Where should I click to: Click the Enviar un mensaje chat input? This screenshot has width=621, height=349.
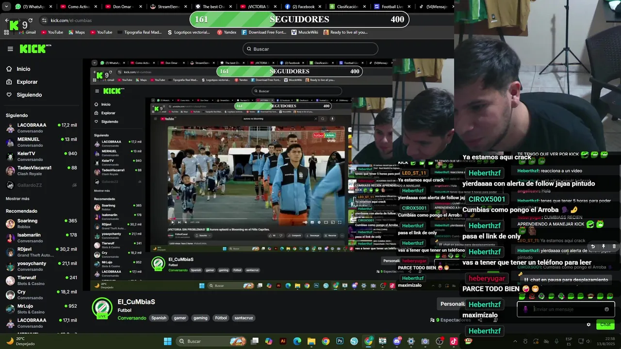566,309
